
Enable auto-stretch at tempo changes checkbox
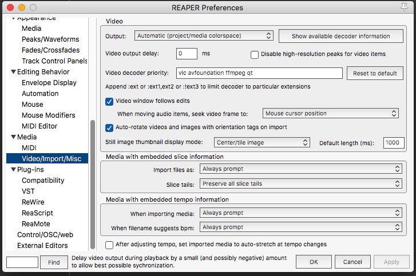coord(110,245)
